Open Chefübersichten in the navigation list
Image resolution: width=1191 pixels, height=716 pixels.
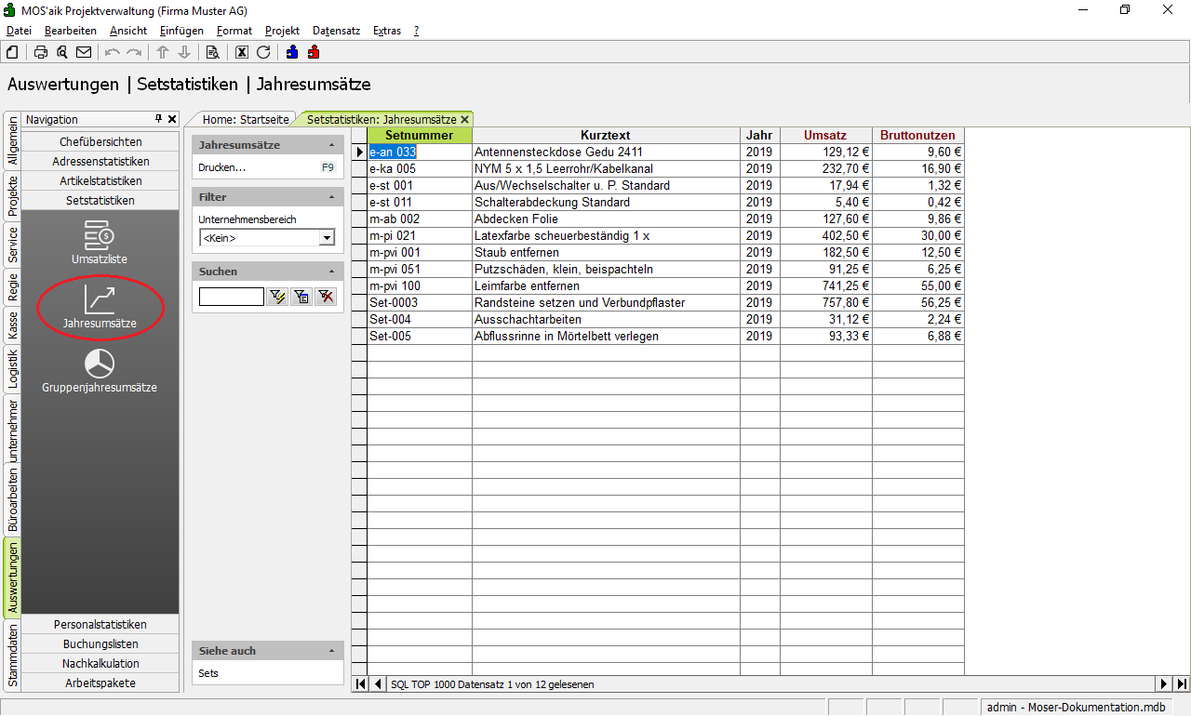point(100,141)
